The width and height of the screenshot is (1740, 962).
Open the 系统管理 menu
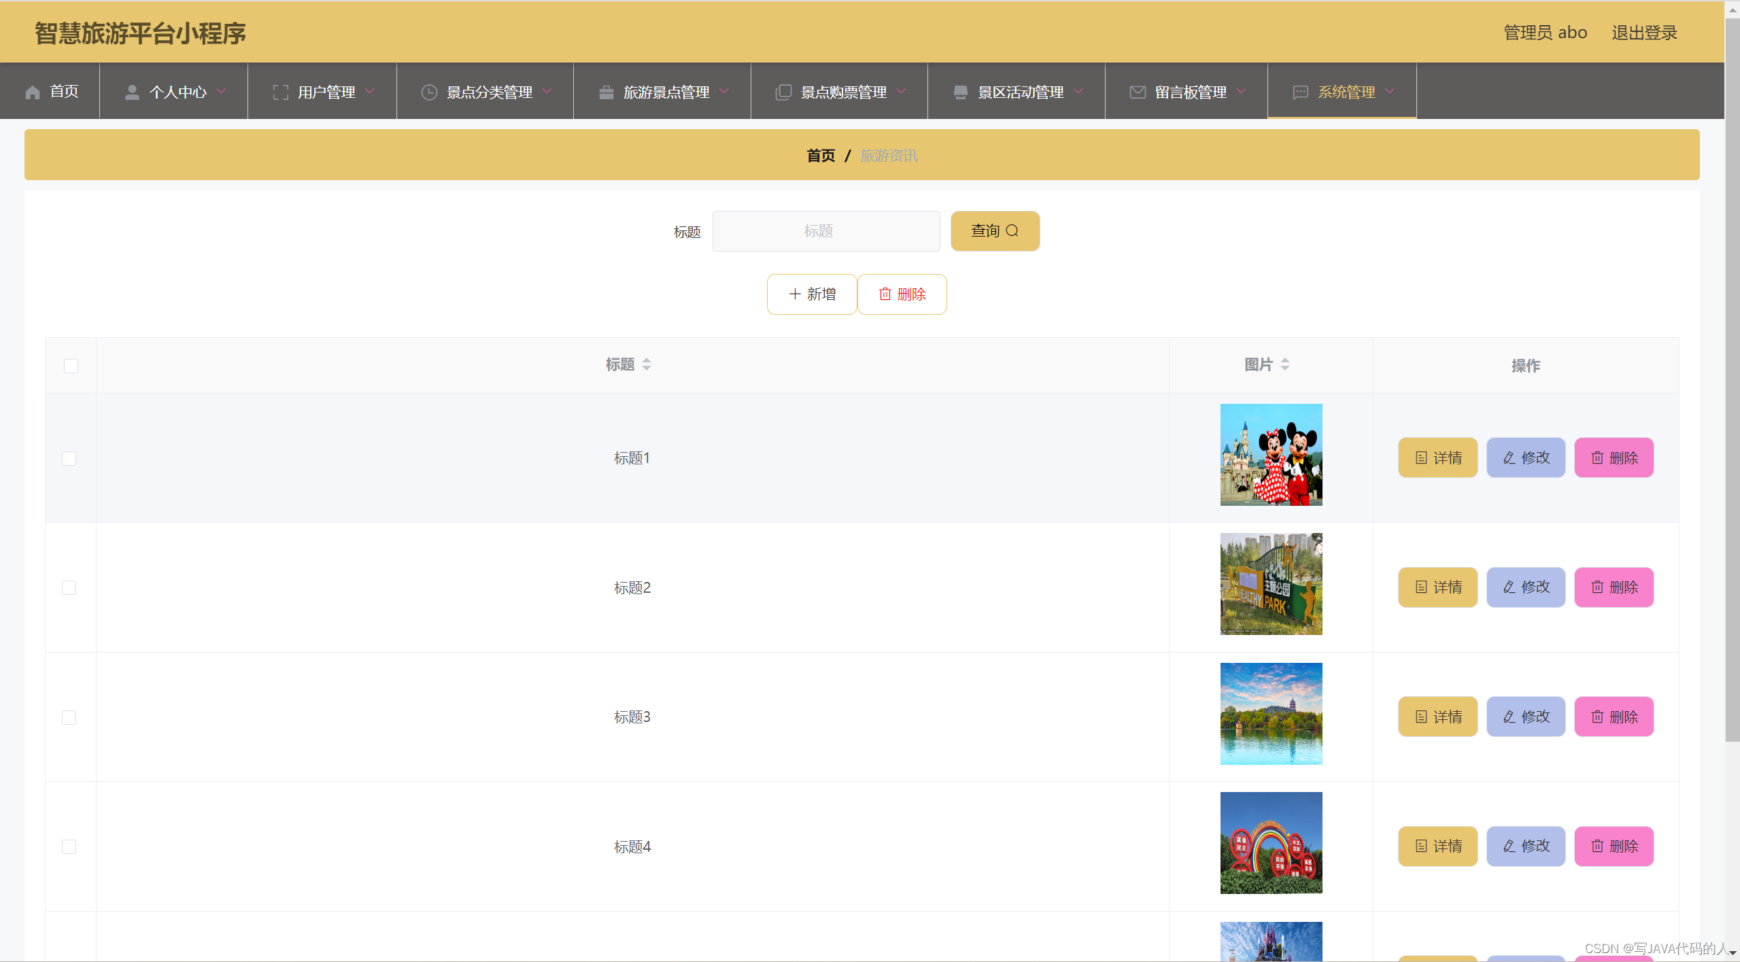[x=1342, y=91]
